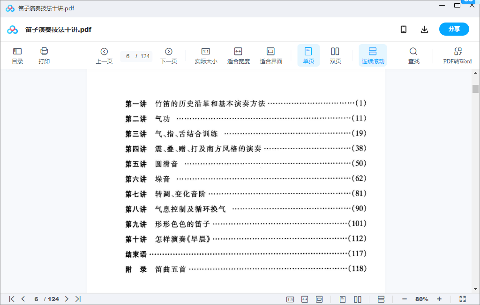The image size is (480, 305).
Task: Click the download icon in header
Action: coord(424,30)
